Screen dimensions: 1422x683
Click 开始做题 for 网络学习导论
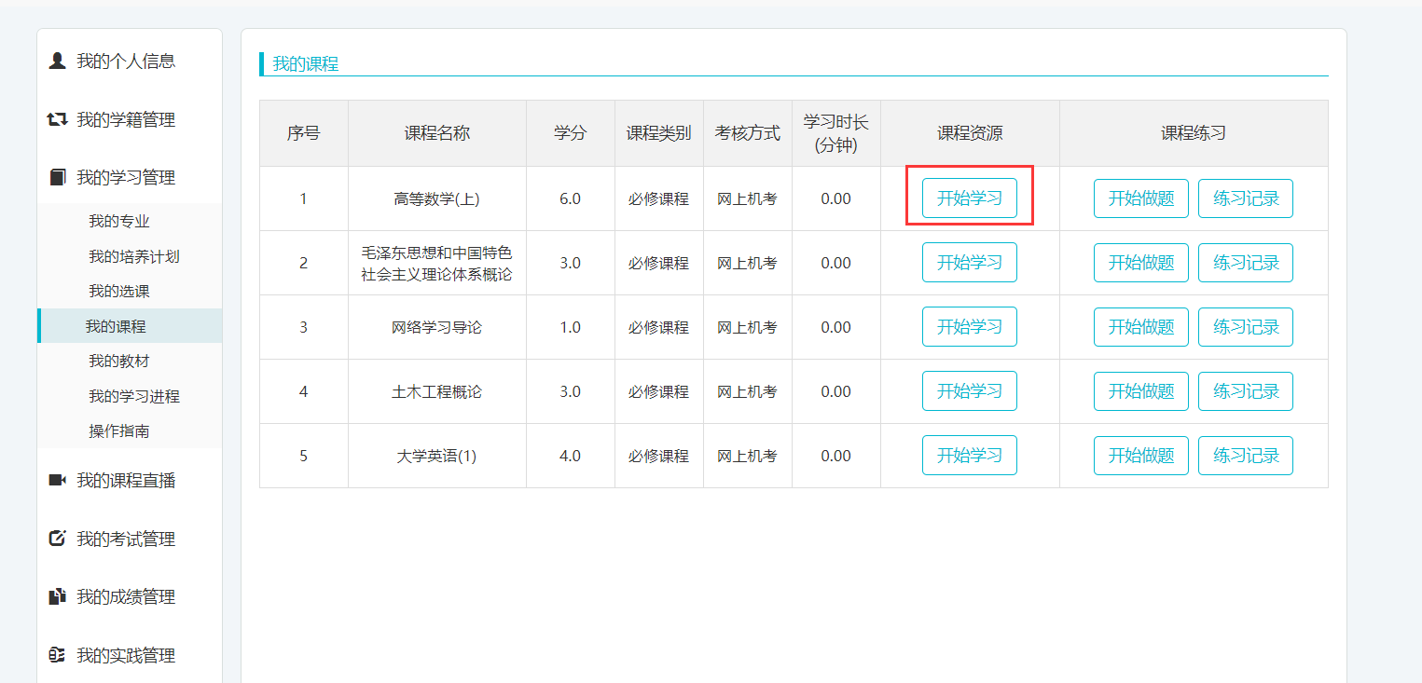click(x=1141, y=327)
